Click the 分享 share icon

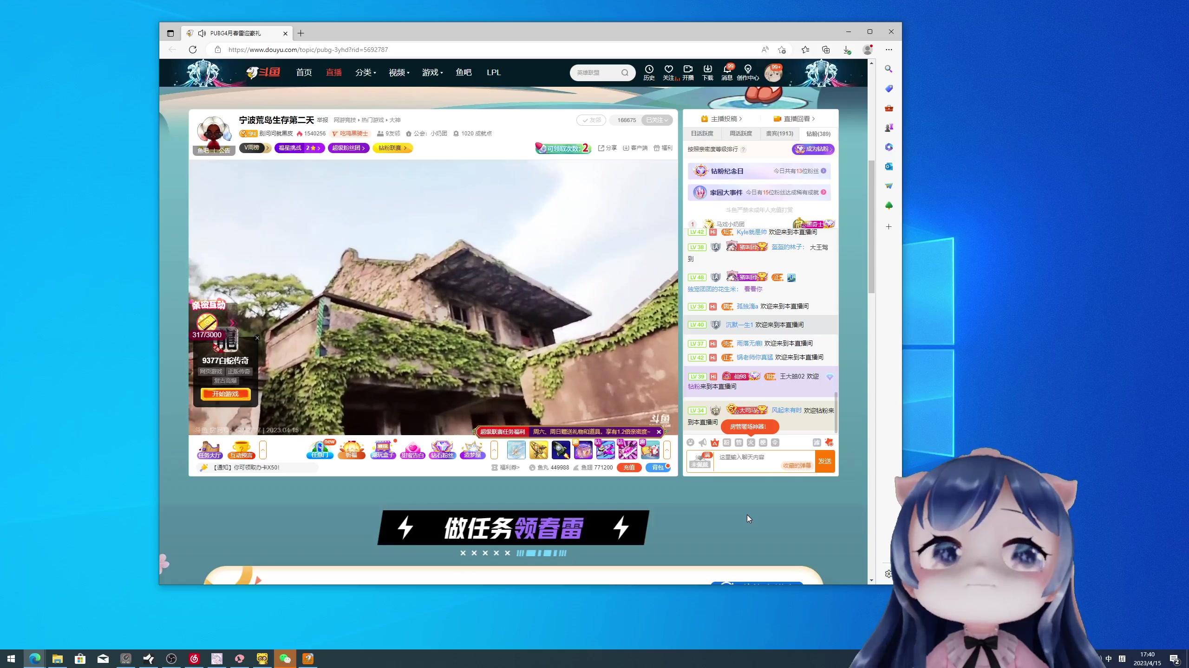coord(608,148)
